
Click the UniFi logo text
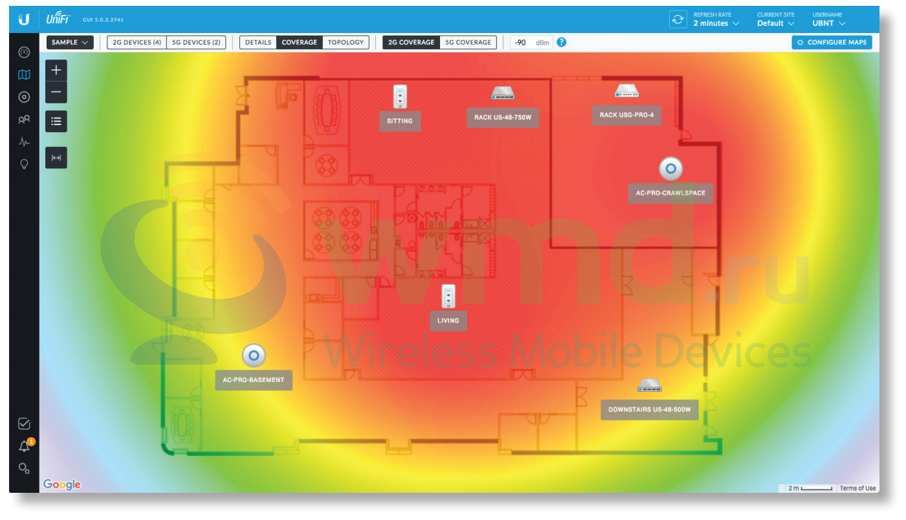point(58,19)
